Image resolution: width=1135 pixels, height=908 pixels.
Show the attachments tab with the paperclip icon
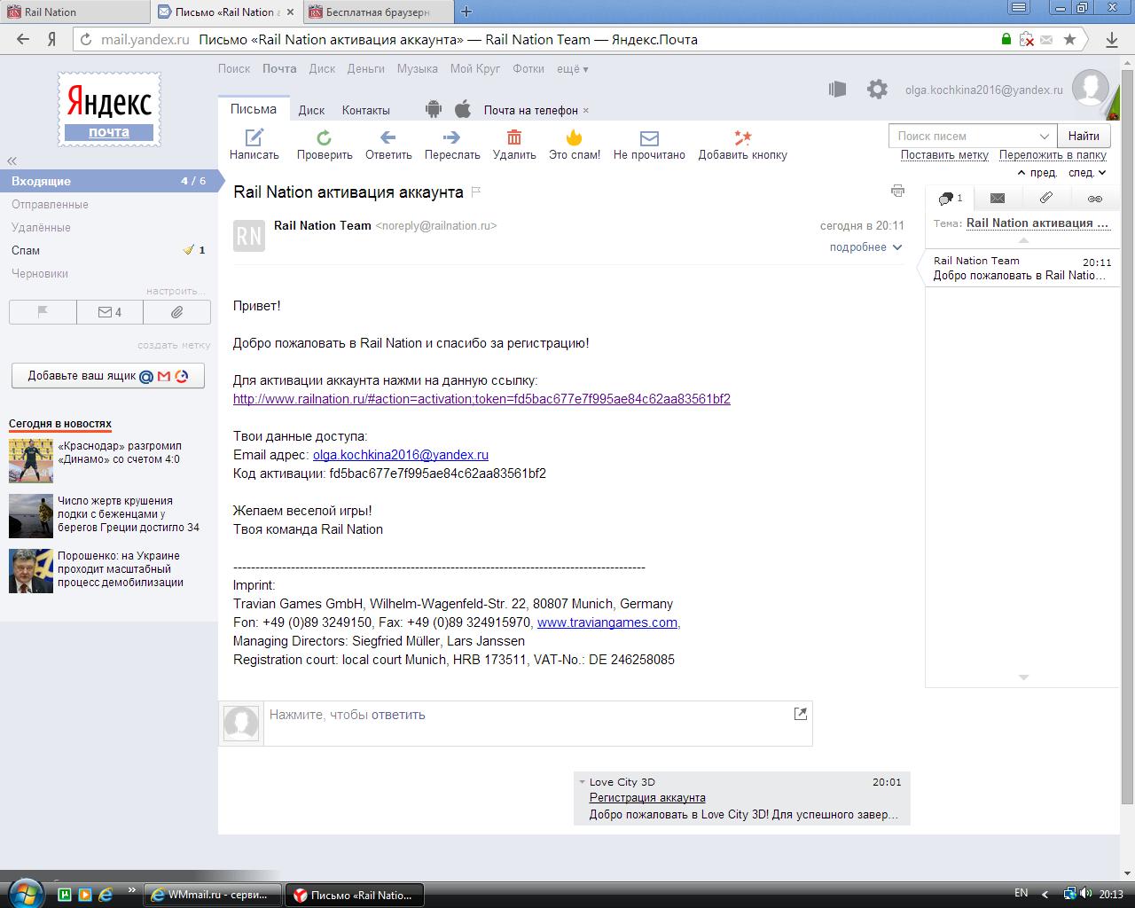pos(1046,199)
